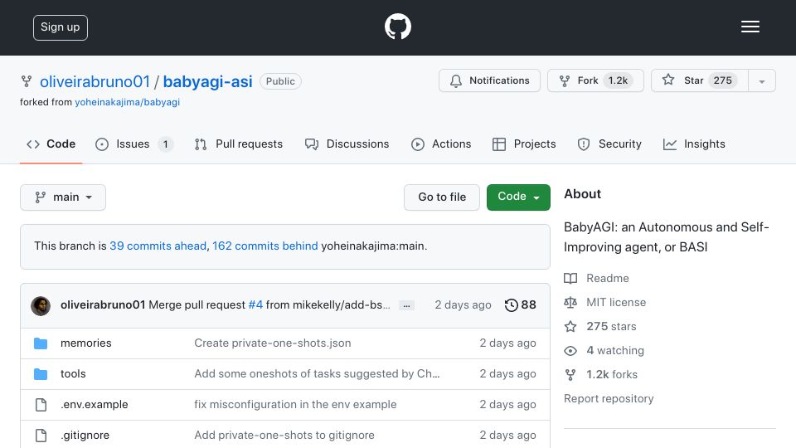Click the GitHub octocat logo
Image resolution: width=796 pixels, height=448 pixels.
point(397,27)
